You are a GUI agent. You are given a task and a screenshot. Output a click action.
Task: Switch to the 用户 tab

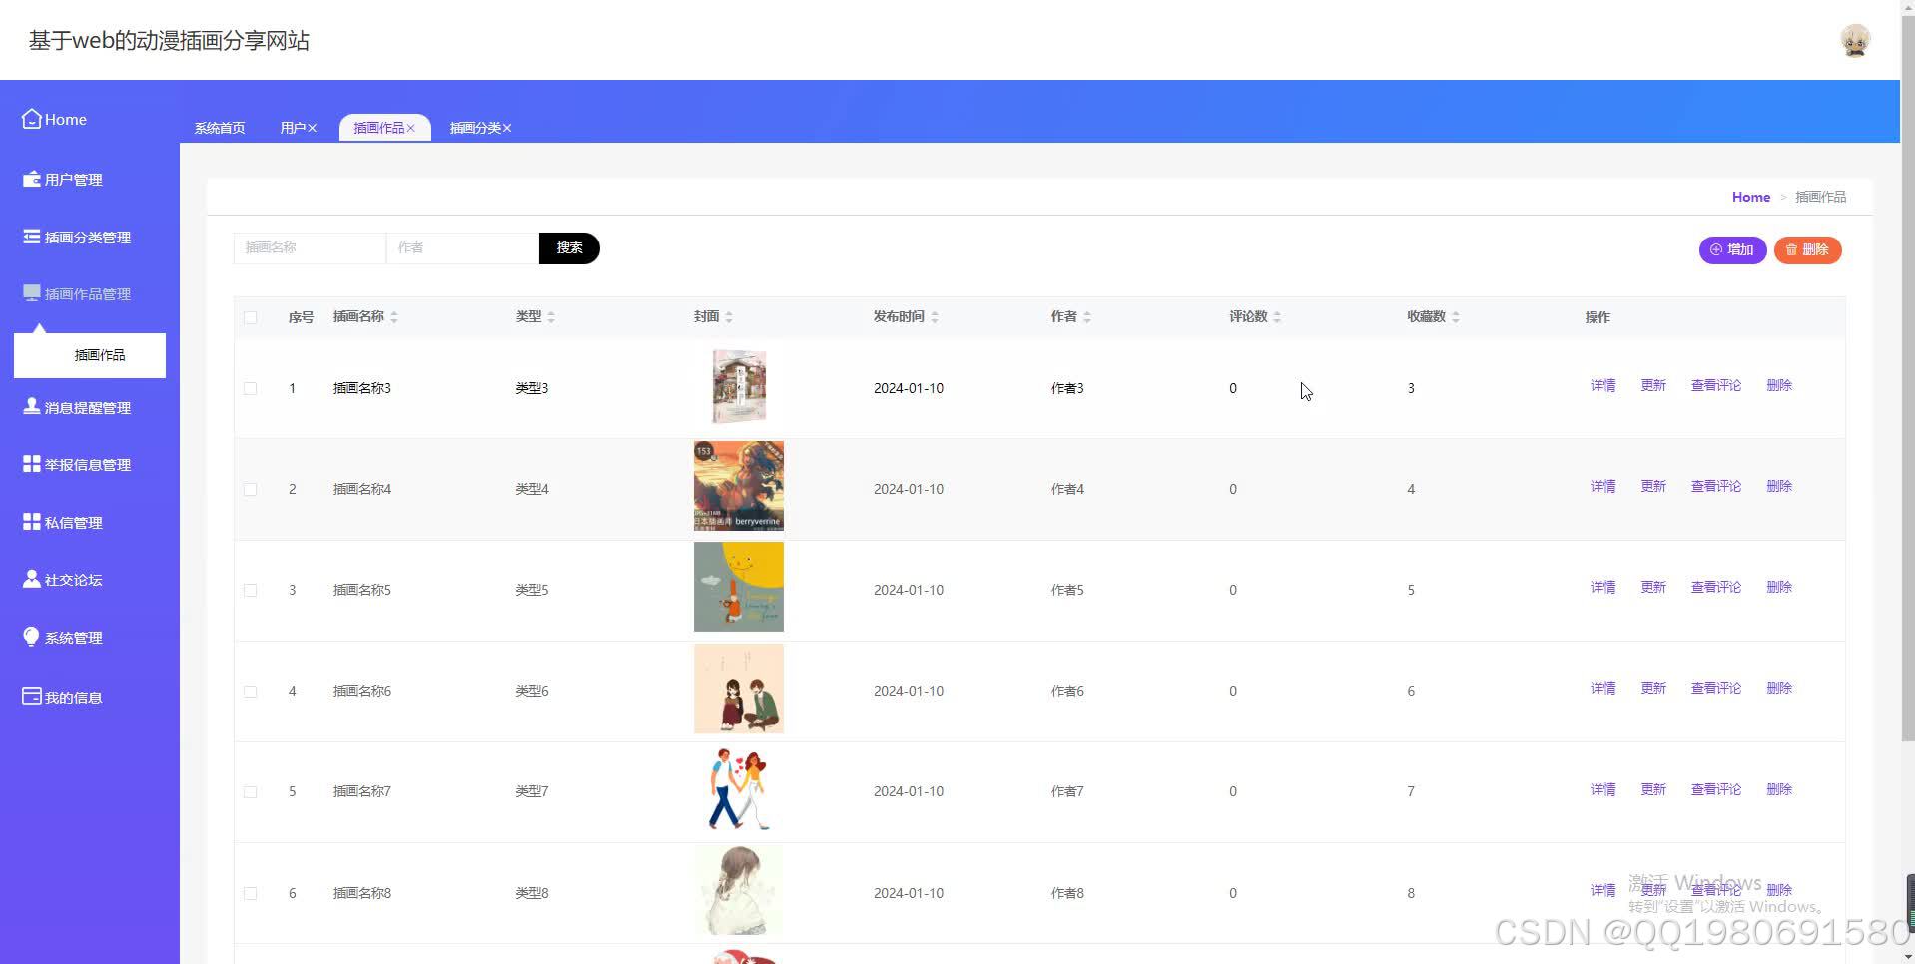coord(293,128)
